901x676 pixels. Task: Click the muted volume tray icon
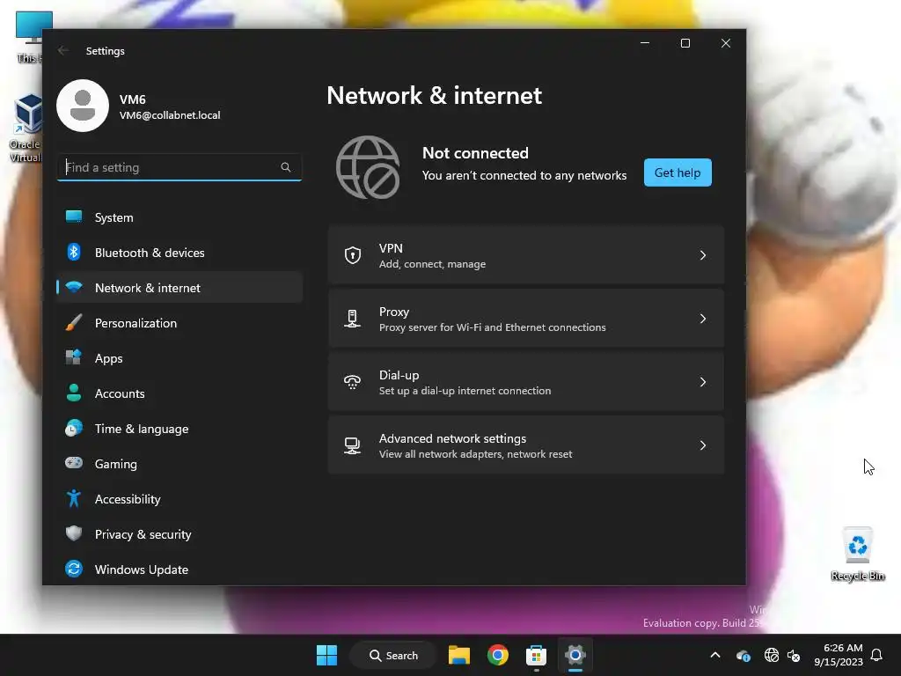tap(795, 655)
